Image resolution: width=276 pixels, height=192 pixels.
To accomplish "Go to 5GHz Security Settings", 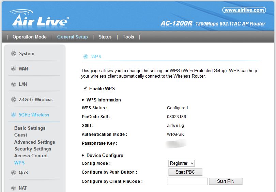I will 33,149.
